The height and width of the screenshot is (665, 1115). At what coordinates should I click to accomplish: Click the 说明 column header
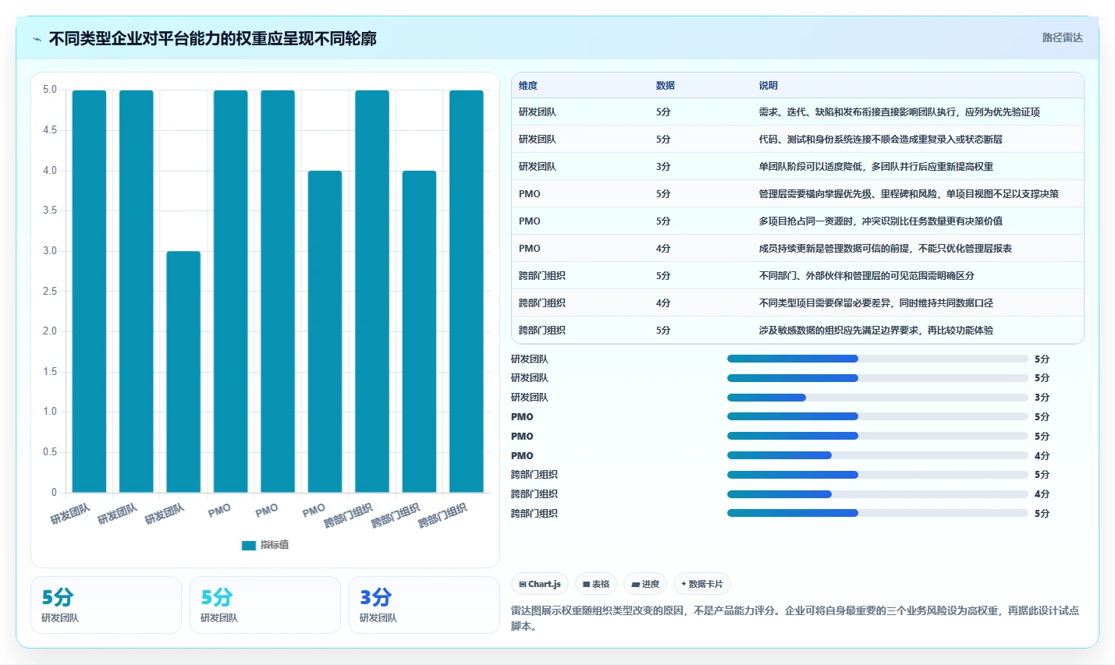(x=769, y=86)
